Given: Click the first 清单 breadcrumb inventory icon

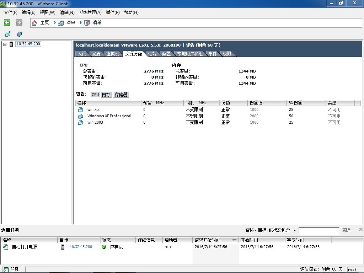Looking at the screenshot, I should (61, 23).
